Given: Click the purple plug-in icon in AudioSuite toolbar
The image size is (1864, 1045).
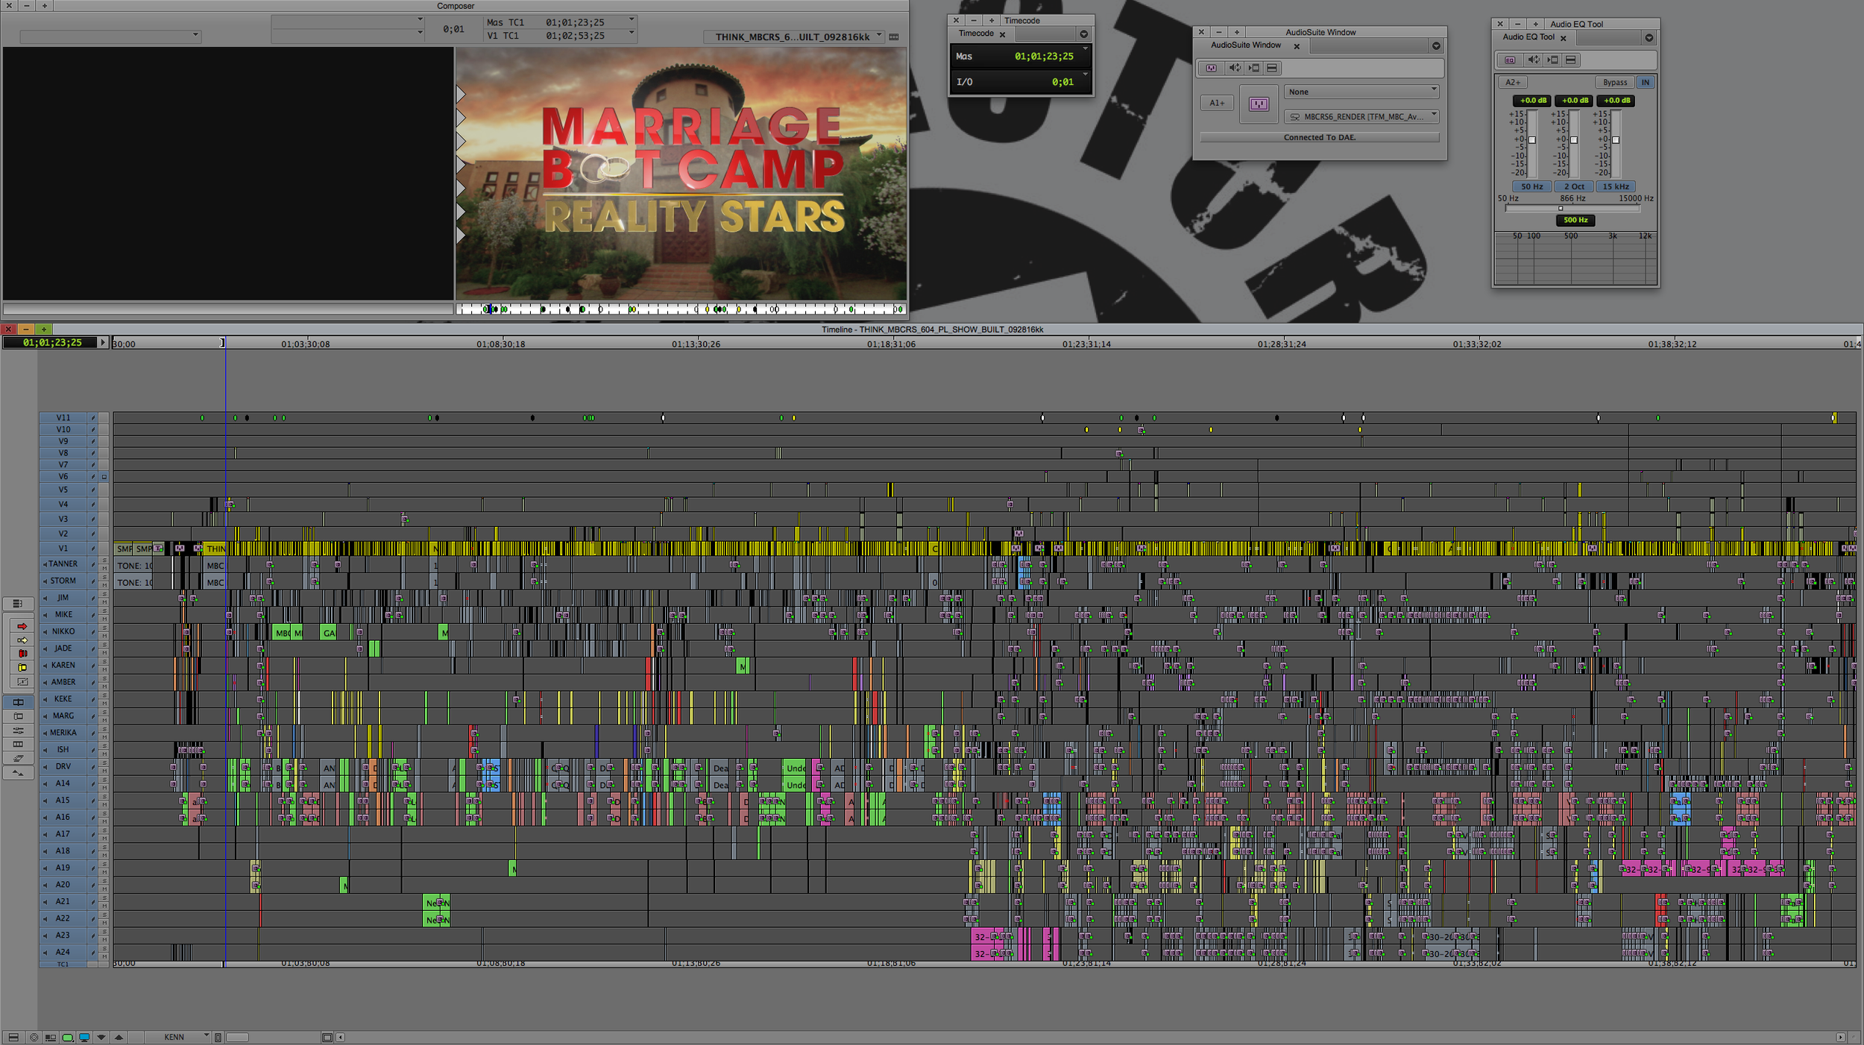Looking at the screenshot, I should 1212,69.
